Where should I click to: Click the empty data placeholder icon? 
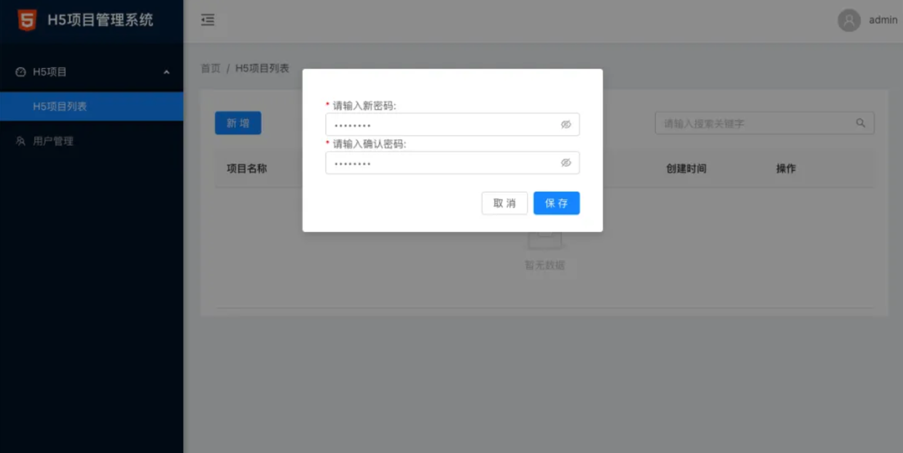tap(544, 240)
